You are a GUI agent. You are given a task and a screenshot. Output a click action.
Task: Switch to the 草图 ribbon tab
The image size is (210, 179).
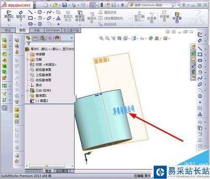coord(22,30)
